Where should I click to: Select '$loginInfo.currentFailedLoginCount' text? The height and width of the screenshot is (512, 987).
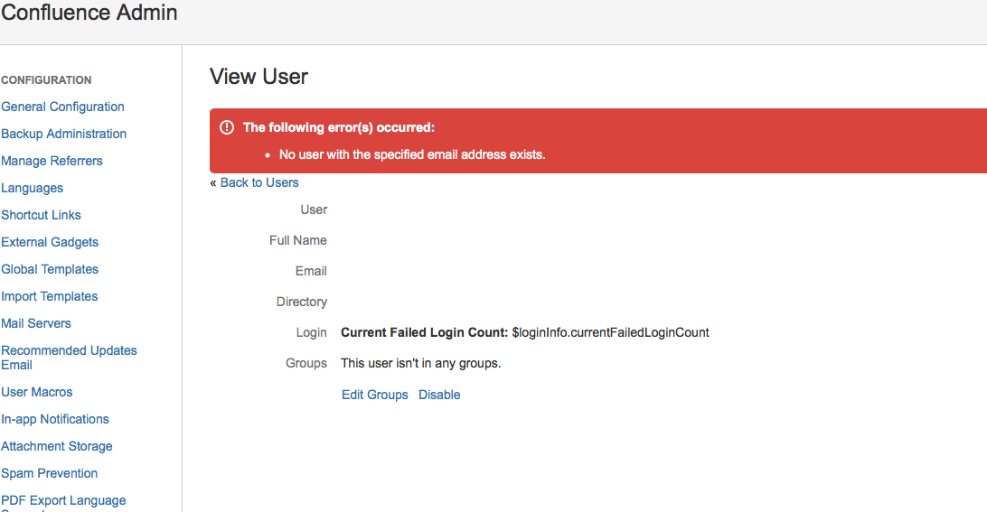611,332
